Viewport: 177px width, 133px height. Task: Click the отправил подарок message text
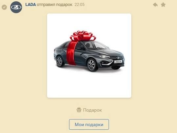pos(55,5)
